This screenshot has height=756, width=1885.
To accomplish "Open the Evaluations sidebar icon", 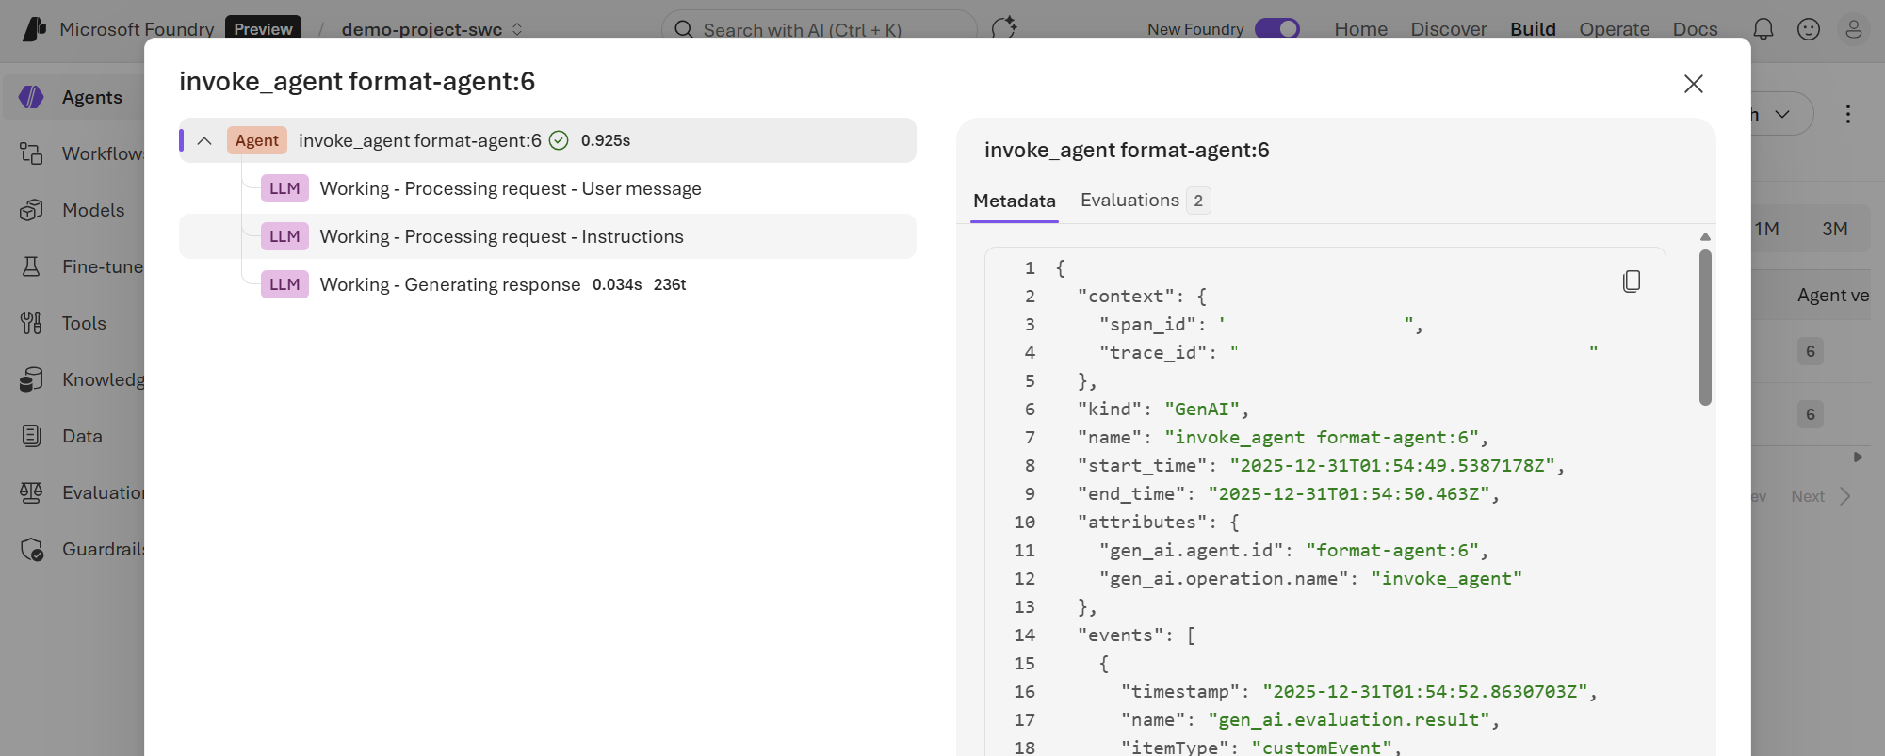I will (31, 492).
